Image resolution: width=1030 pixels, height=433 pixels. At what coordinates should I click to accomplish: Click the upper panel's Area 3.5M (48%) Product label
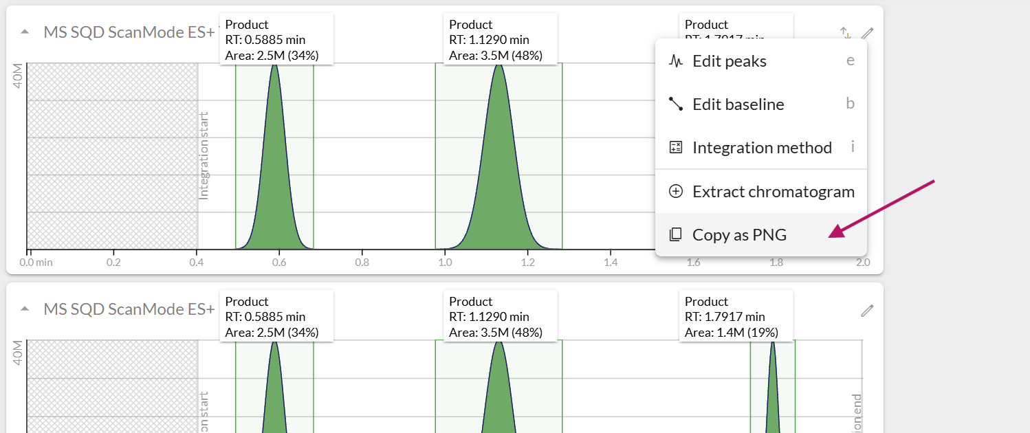[500, 40]
